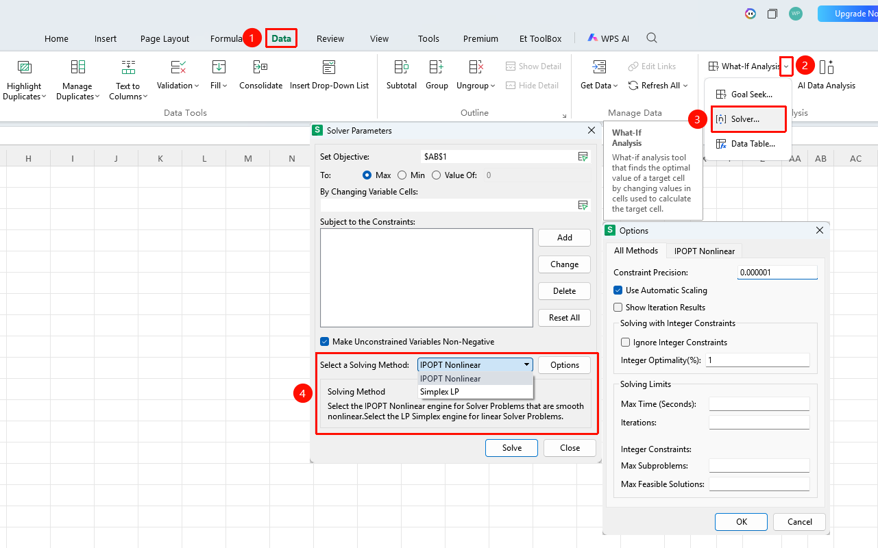Toggle Make Unconstrained Variables Non-Negative checkbox

coord(325,342)
